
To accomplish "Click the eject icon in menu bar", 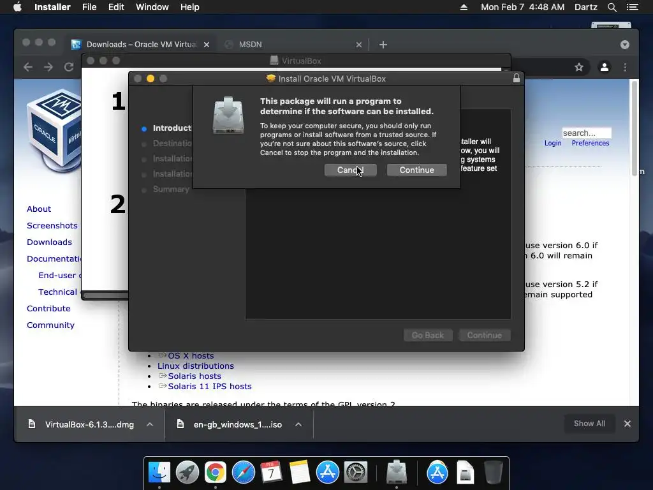I will tap(464, 7).
